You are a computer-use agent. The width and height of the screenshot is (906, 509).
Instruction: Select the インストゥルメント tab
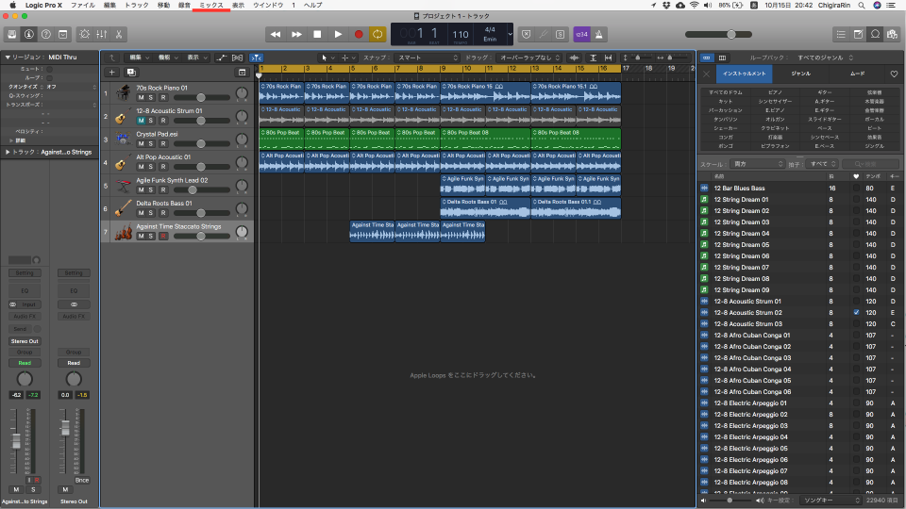click(745, 74)
